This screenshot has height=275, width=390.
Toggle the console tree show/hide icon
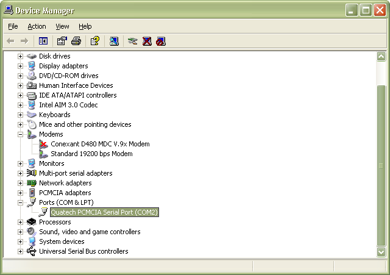[43, 41]
